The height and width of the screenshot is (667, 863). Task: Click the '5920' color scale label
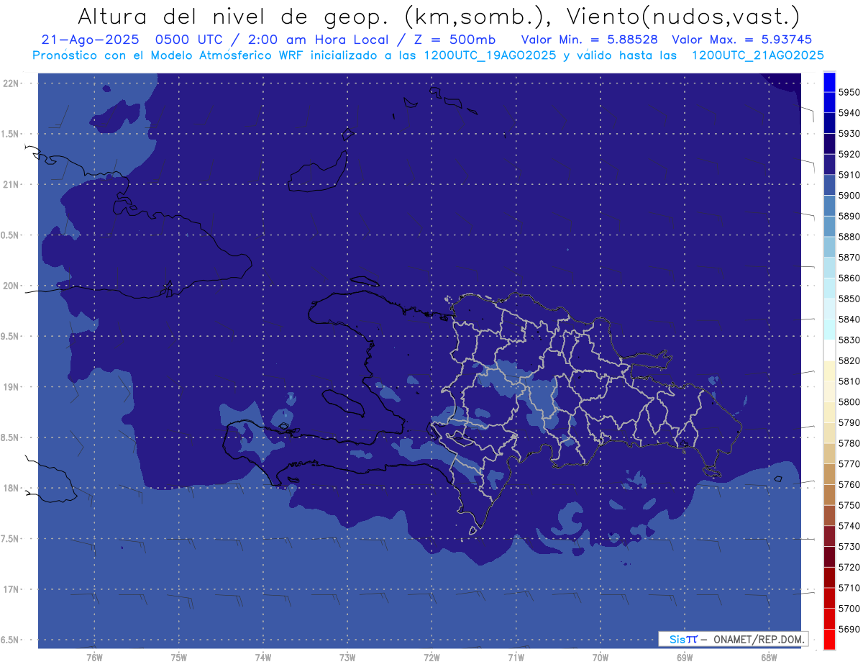coord(849,154)
